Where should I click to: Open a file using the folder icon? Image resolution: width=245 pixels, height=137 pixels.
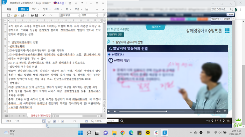pyautogui.click(x=15, y=15)
